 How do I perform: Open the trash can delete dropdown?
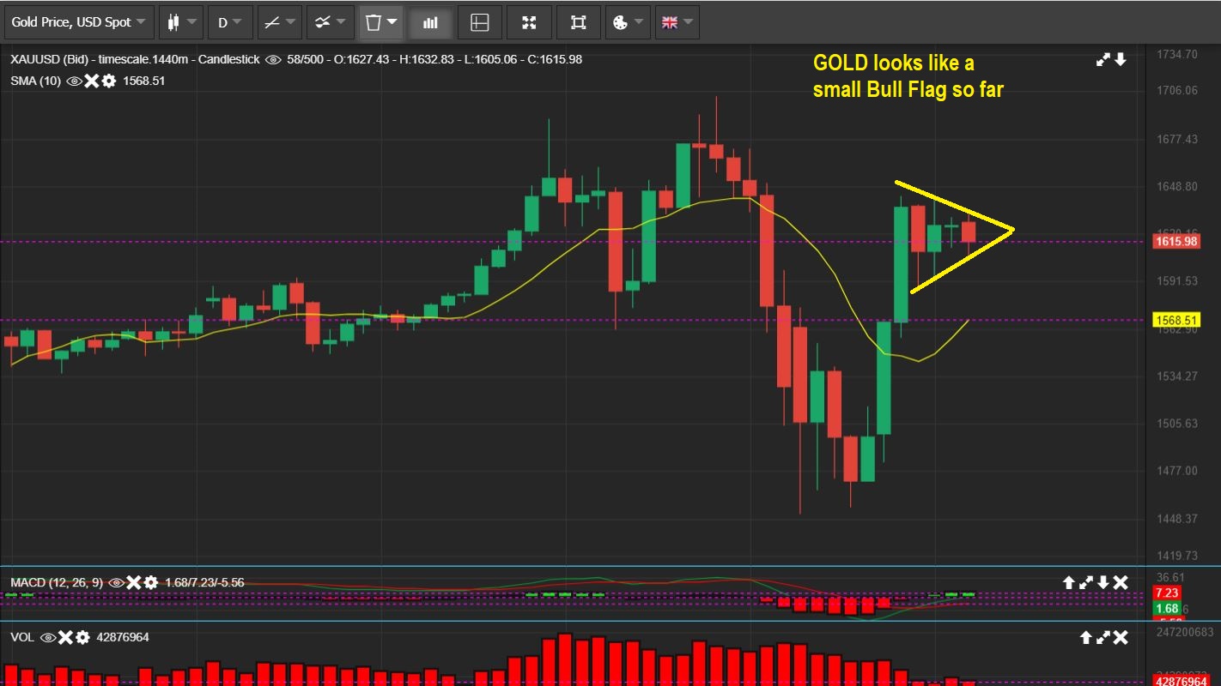coord(381,22)
